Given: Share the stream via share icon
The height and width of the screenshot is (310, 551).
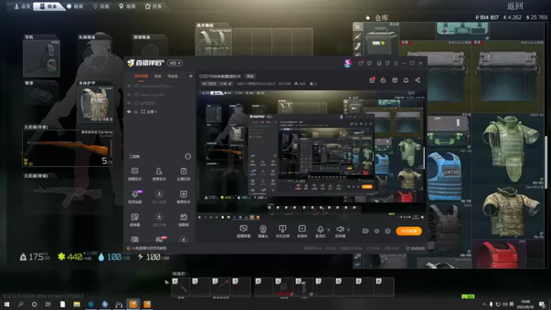Looking at the screenshot, I should pos(417,80).
